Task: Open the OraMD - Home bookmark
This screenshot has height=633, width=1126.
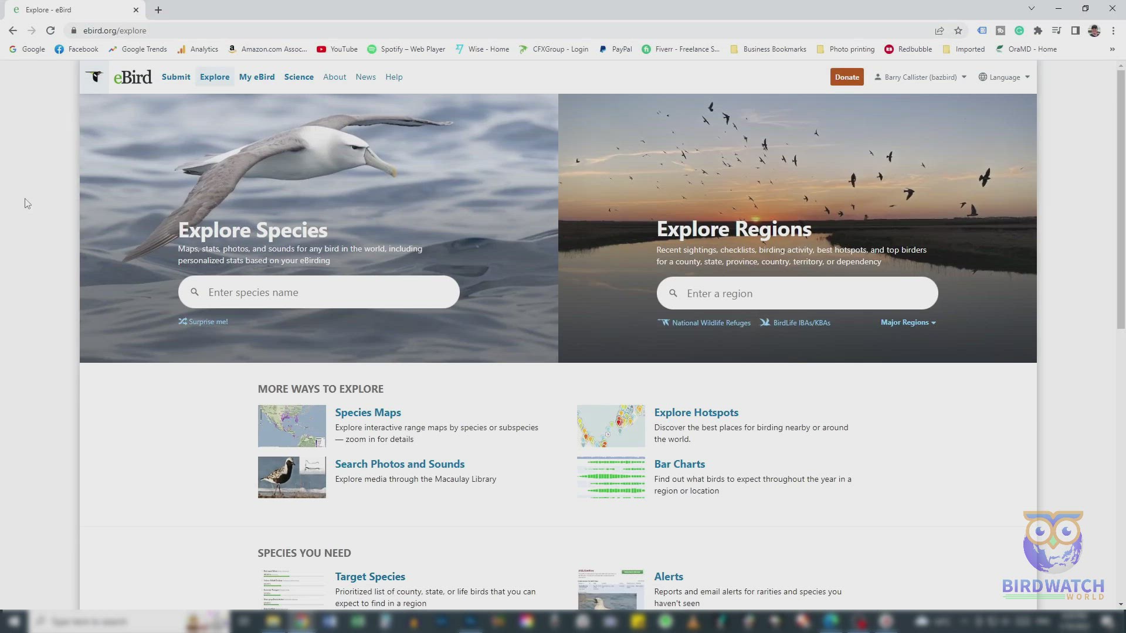Action: (1026, 49)
